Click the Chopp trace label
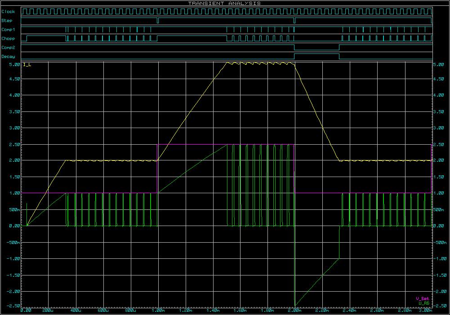The image size is (450, 315). (8, 38)
